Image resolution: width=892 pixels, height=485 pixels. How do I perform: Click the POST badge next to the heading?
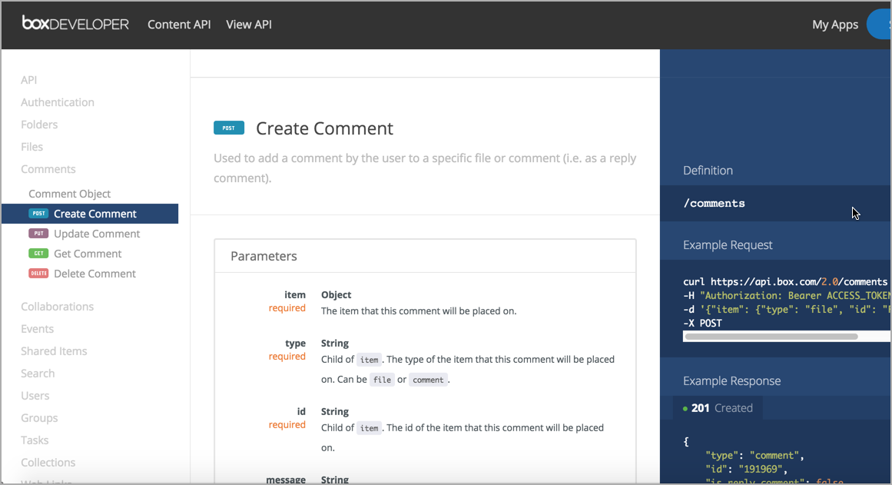tap(229, 128)
